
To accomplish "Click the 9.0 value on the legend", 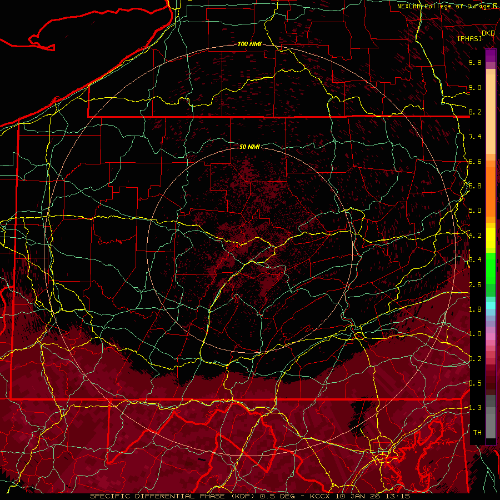I will [x=475, y=87].
